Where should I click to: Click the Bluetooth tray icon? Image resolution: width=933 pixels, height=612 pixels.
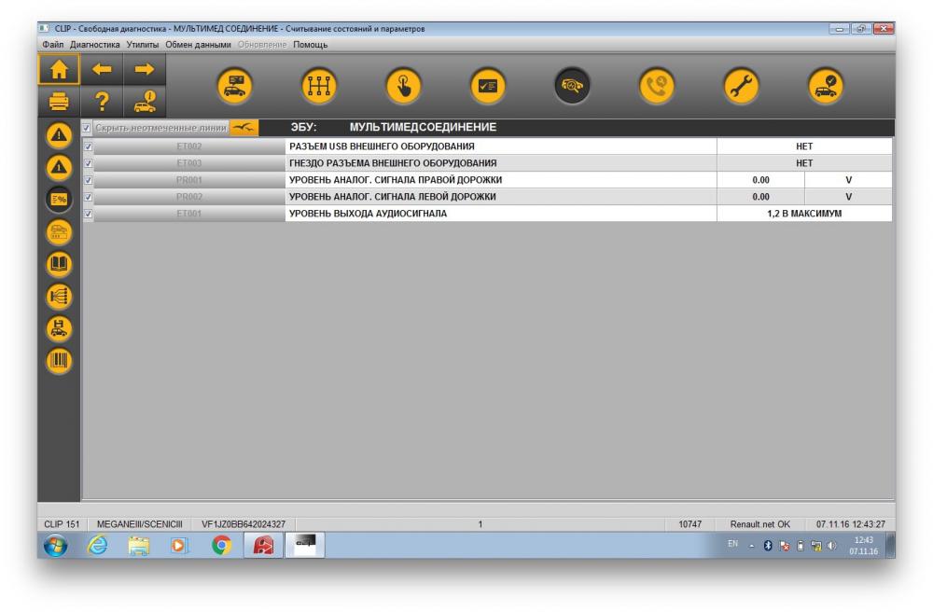768,546
